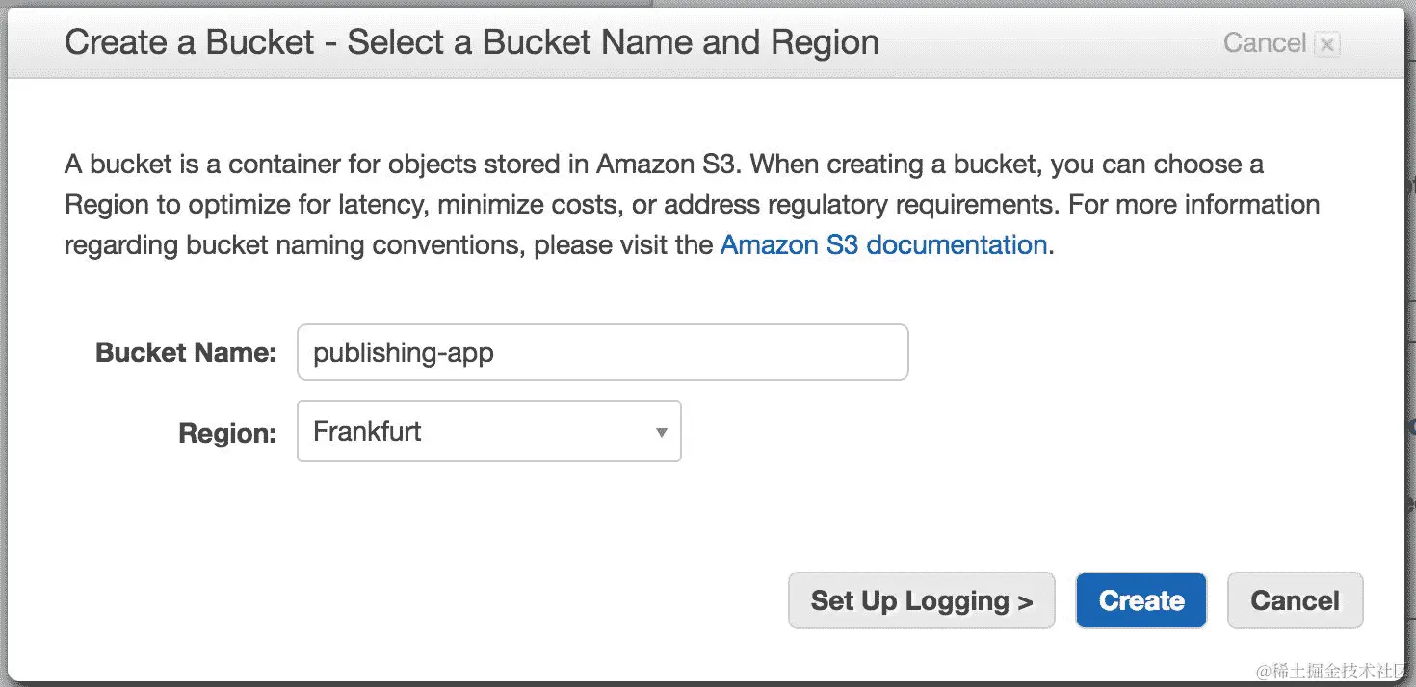Click the Cancel button beside Create

point(1295,601)
